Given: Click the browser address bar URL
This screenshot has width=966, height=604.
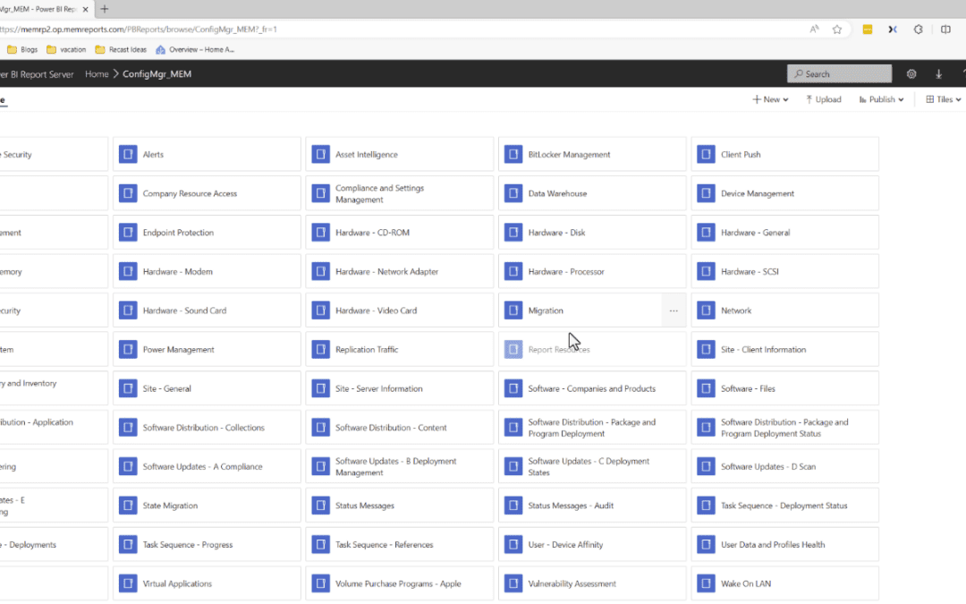Looking at the screenshot, I should click(x=139, y=29).
